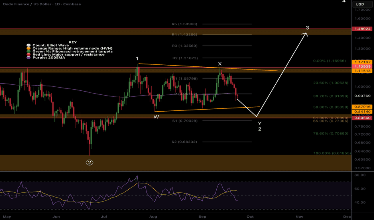The width and height of the screenshot is (374, 220).
Task: Click the Oct date on time axis
Action: [250, 216]
